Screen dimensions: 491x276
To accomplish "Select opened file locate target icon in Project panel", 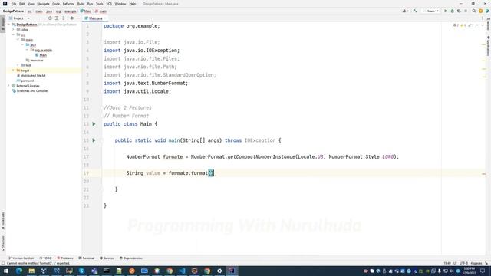I will [50, 18].
